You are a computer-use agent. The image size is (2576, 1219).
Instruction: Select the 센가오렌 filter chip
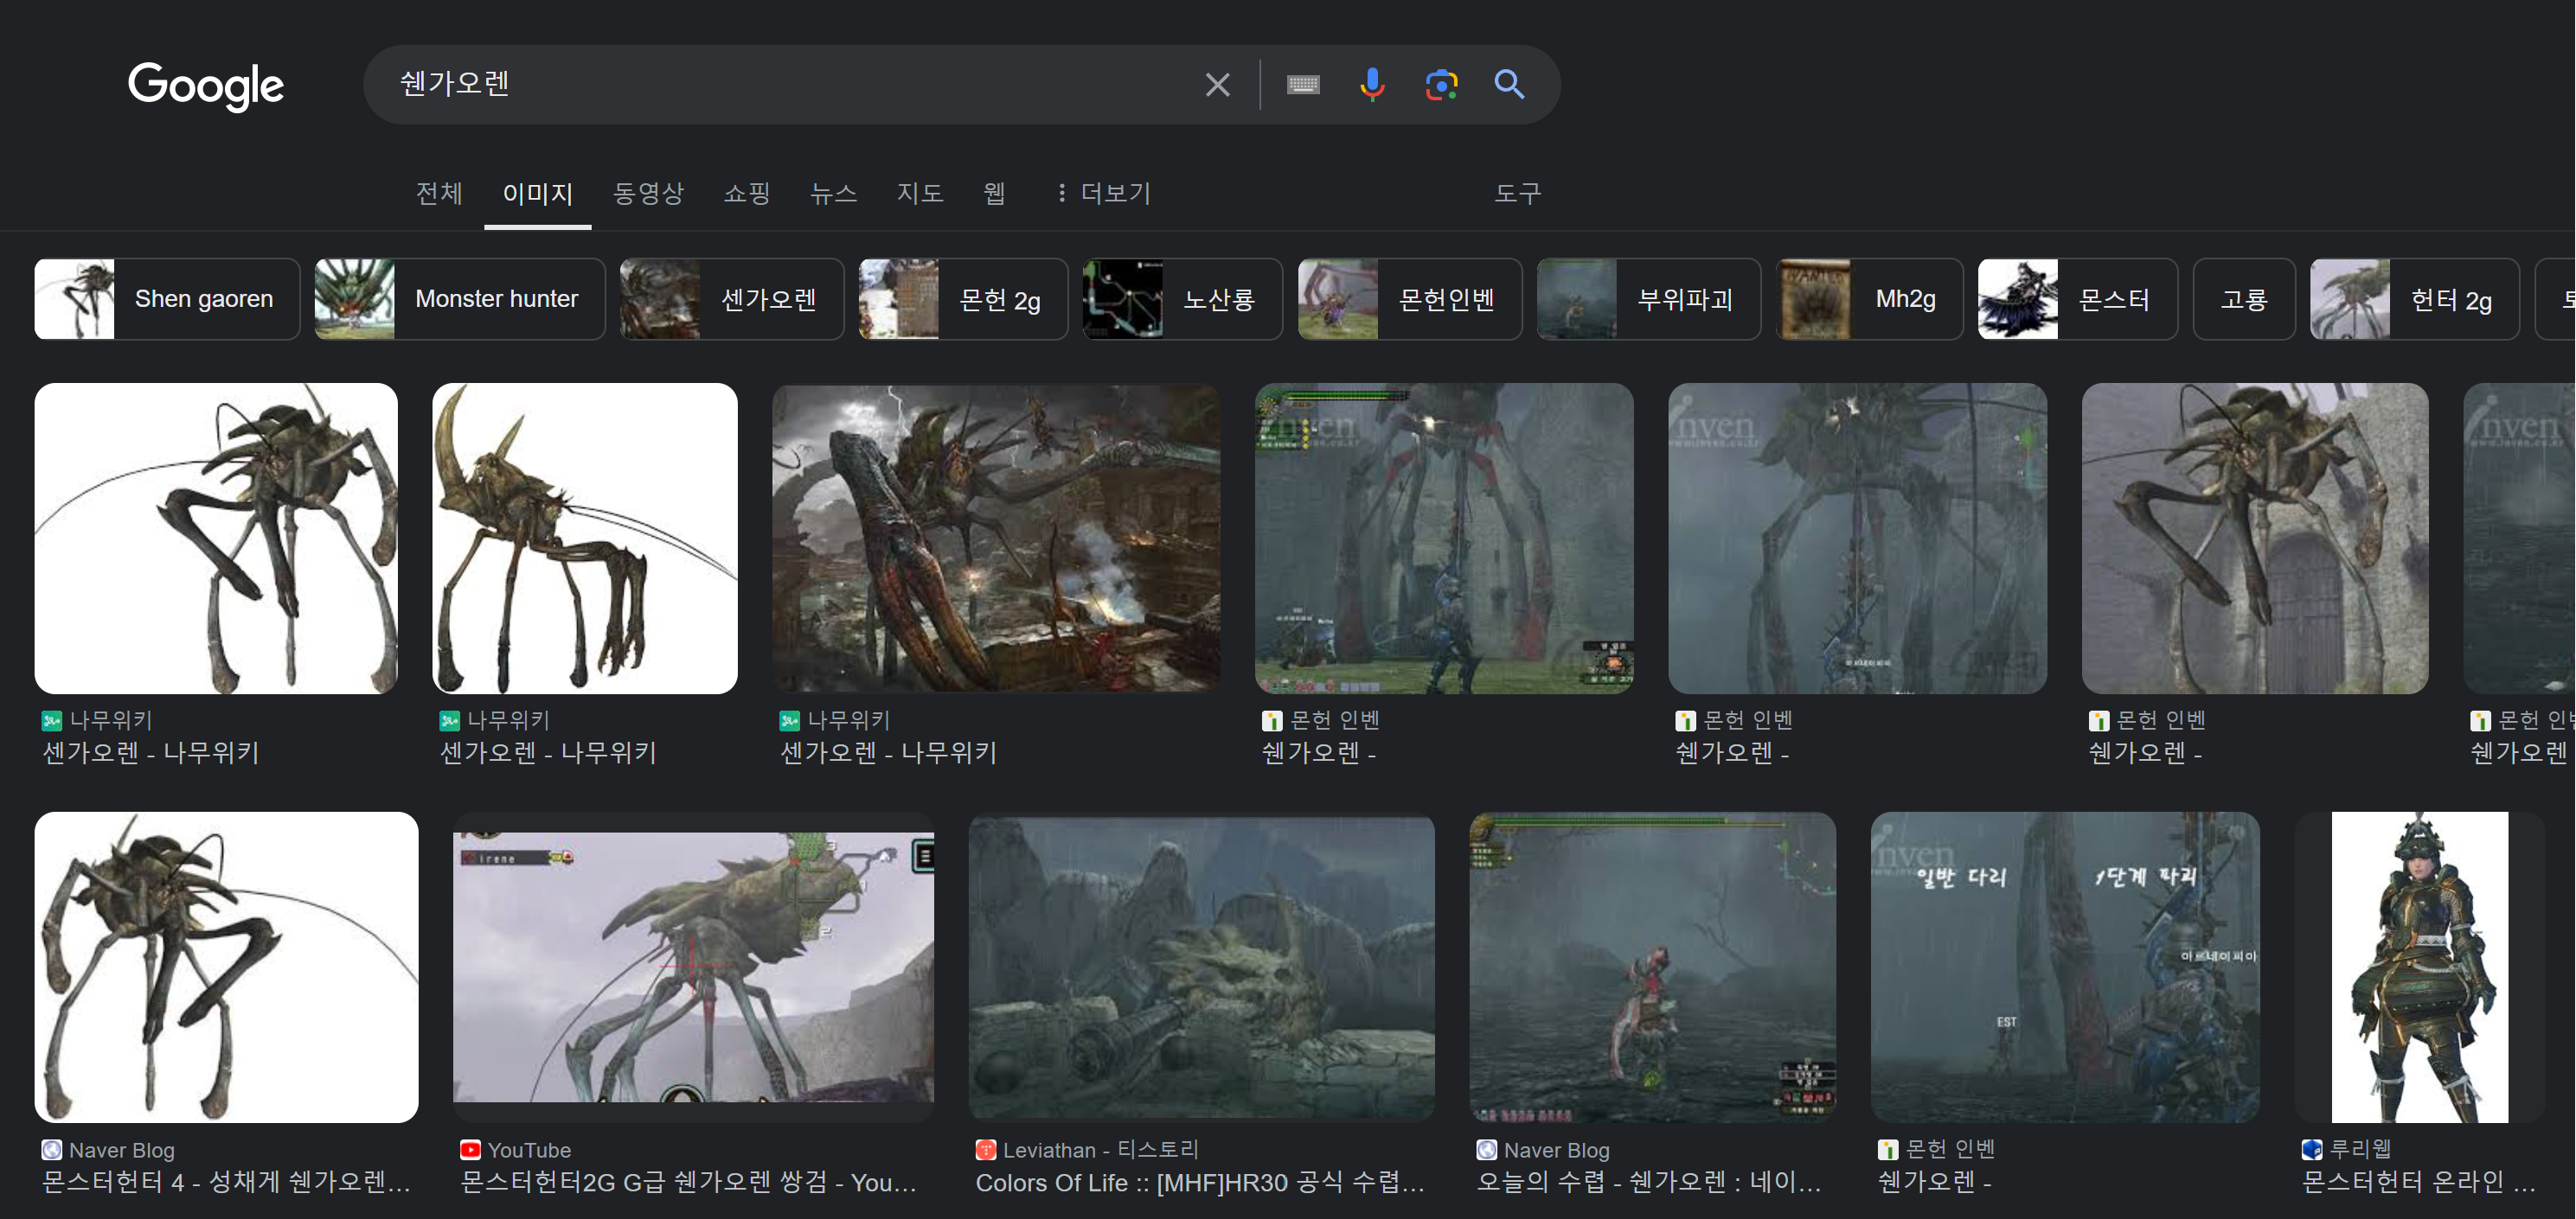click(732, 299)
